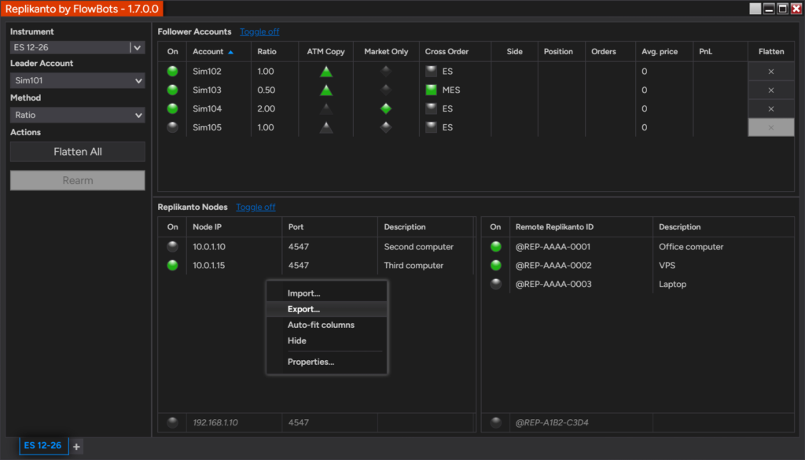
Task: Click the Avg. price column header
Action: point(664,52)
